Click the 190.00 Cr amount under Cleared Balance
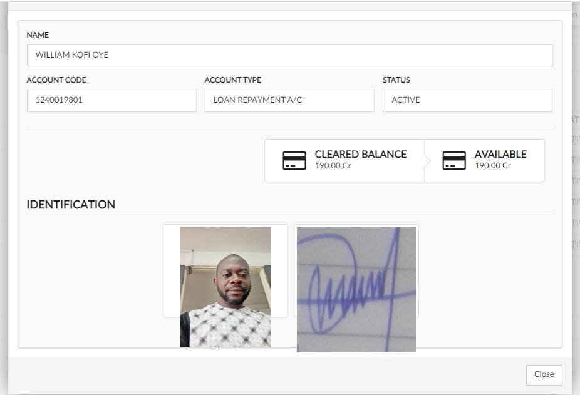580x395 pixels. [333, 166]
